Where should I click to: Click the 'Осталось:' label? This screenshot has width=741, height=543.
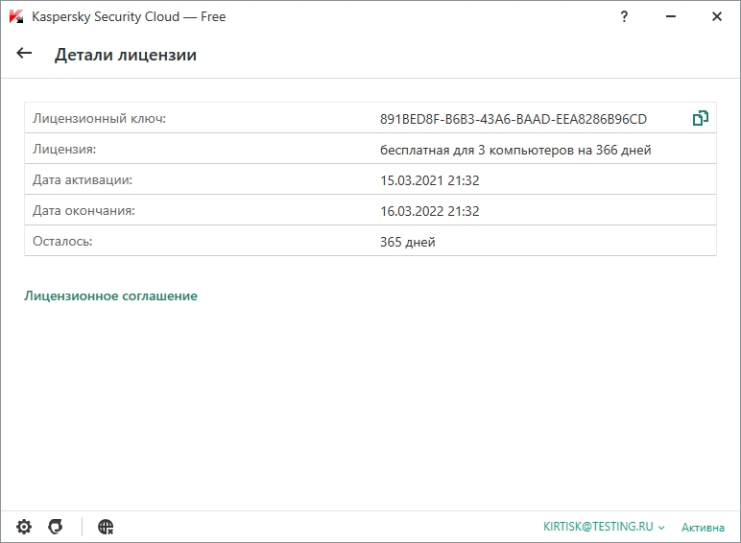(x=62, y=242)
